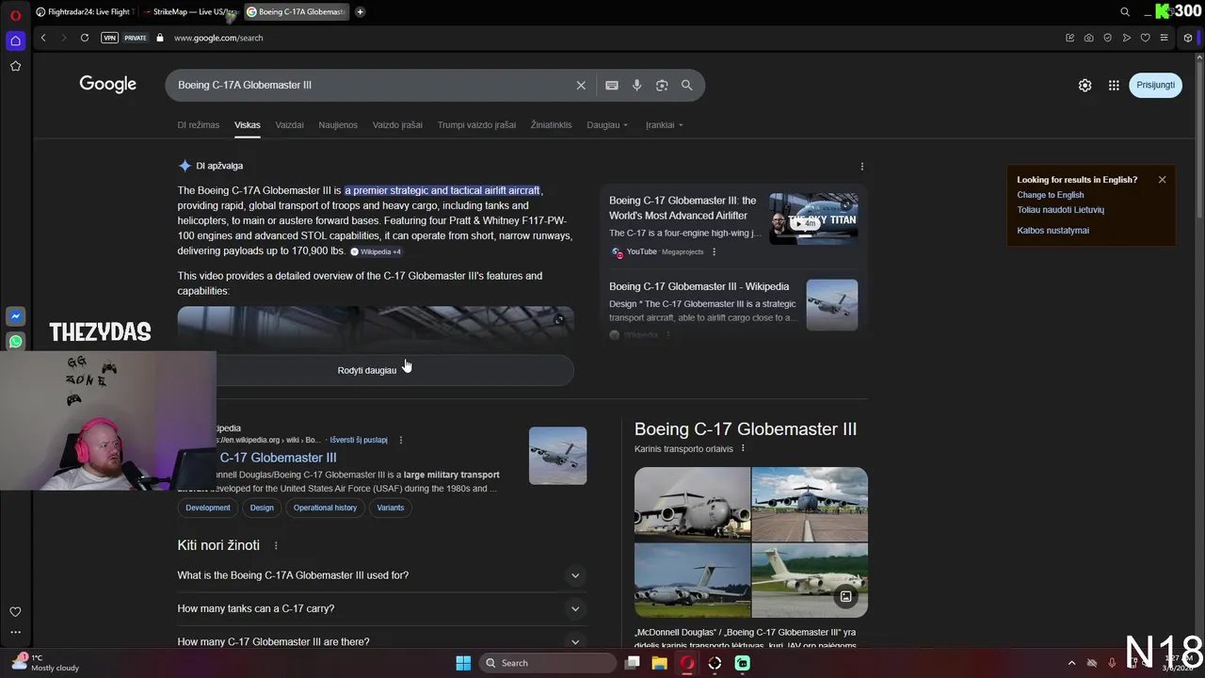Open the privacy shield icon
Viewport: 1205px width, 678px height.
point(1107,38)
